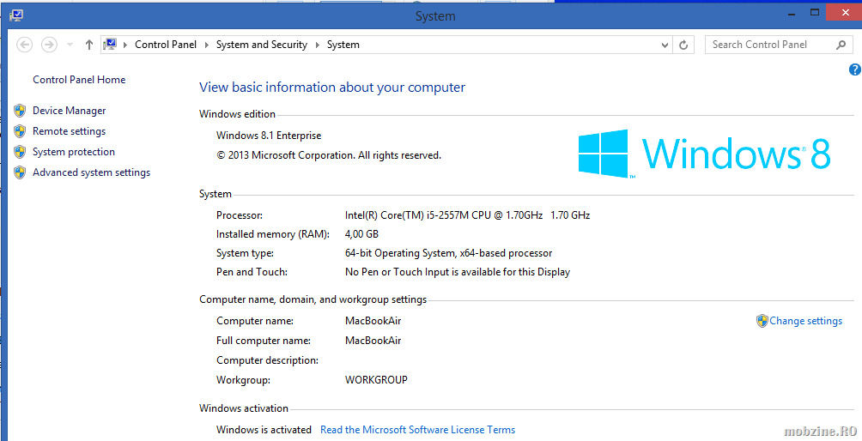
Task: Select '64-bit Operating System, x64-based processor'
Action: coord(448,253)
